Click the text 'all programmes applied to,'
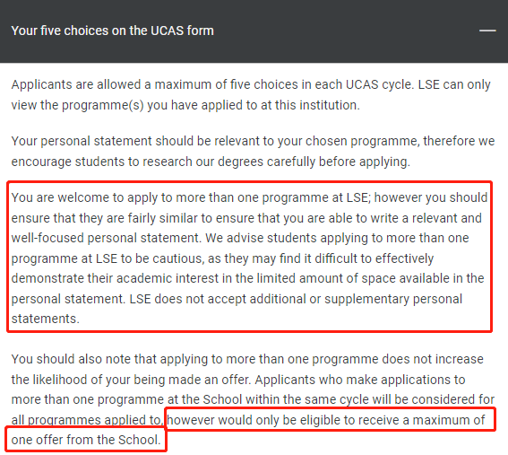 (87, 420)
